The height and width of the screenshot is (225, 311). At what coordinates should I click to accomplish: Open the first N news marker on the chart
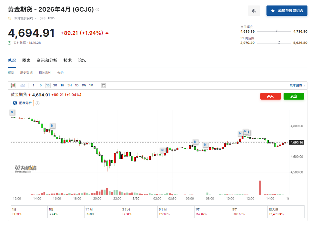[12, 112]
